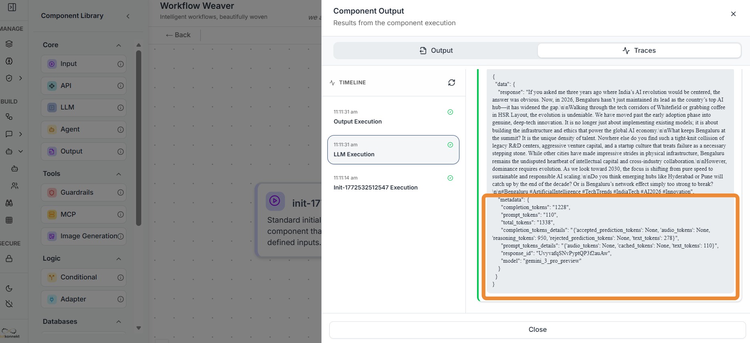Collapse the Component Library panel
The height and width of the screenshot is (343, 750).
(128, 16)
